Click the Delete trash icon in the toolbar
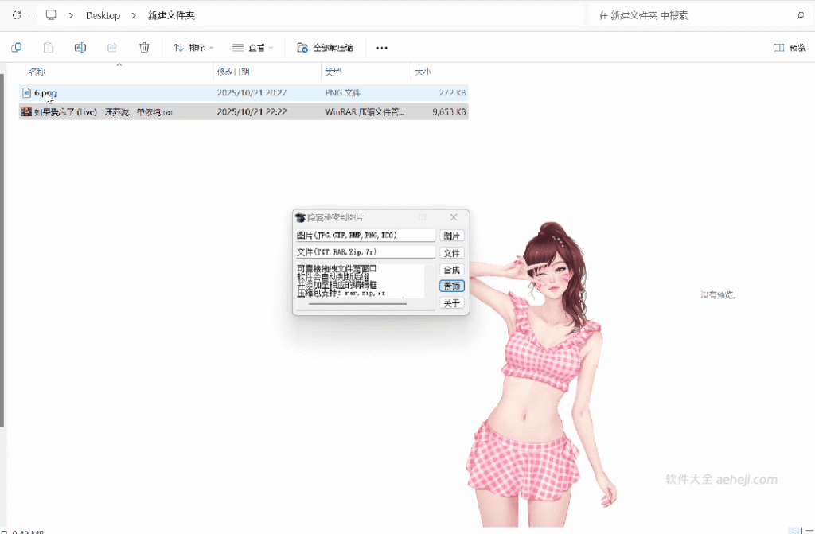The width and height of the screenshot is (815, 534). (142, 47)
